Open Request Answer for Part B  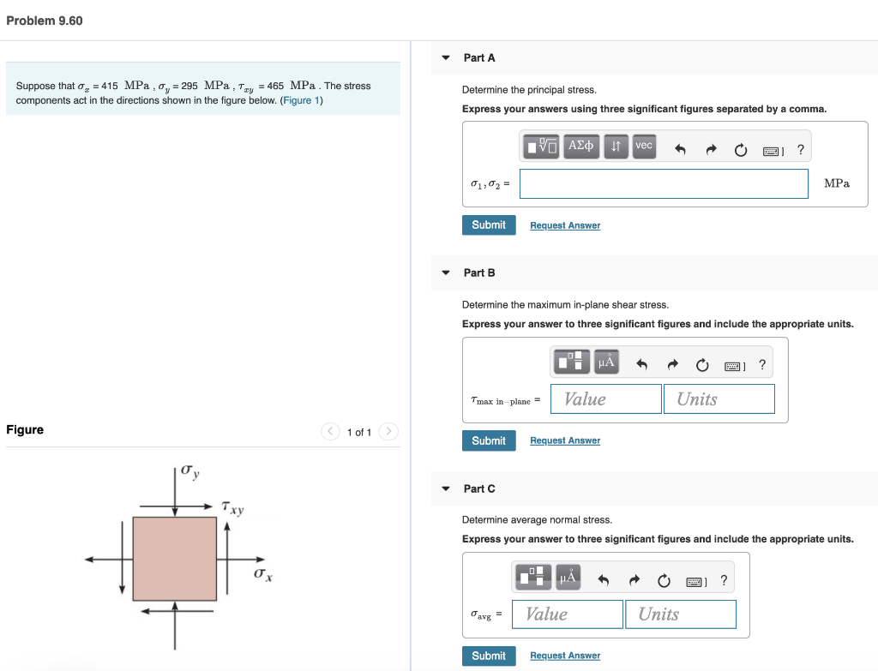564,440
